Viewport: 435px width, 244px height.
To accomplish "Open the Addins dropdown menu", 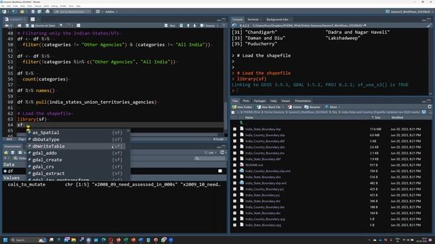I will [x=111, y=12].
